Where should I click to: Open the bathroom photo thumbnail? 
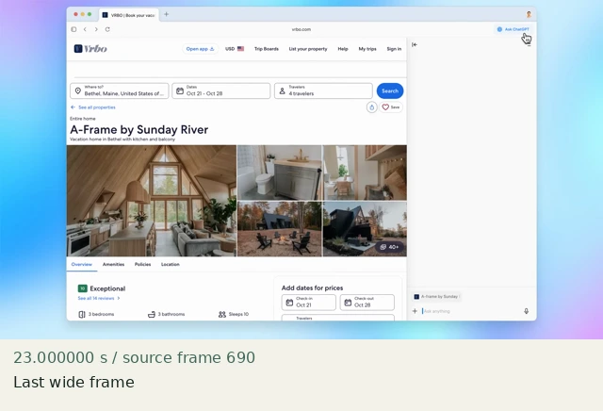(x=280, y=173)
